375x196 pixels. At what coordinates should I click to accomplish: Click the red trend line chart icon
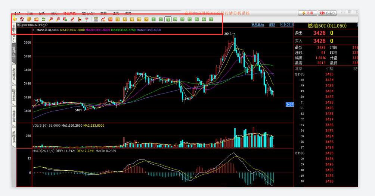click(103, 19)
